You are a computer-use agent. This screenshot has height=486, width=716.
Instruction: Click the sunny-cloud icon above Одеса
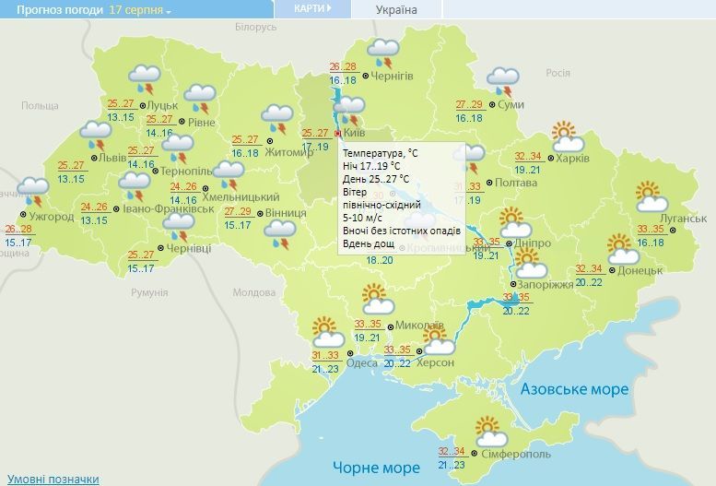coord(328,332)
